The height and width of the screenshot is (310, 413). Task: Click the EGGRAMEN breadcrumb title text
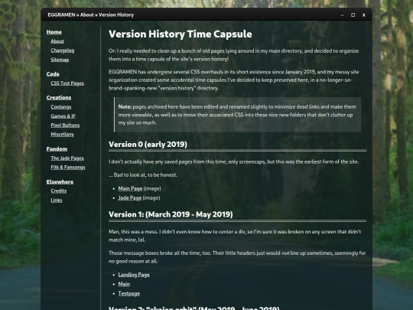[x=61, y=15]
